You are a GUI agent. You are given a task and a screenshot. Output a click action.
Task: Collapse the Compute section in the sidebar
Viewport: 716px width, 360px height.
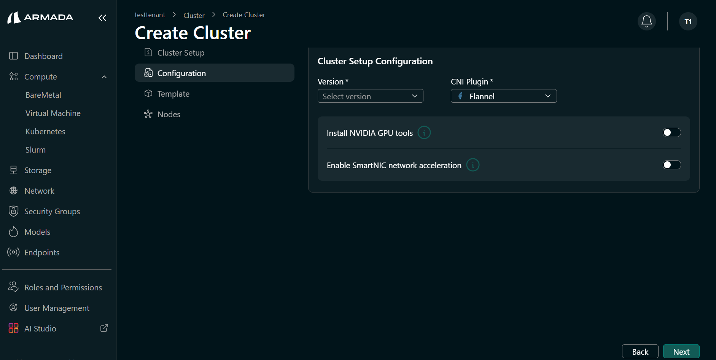coord(104,76)
